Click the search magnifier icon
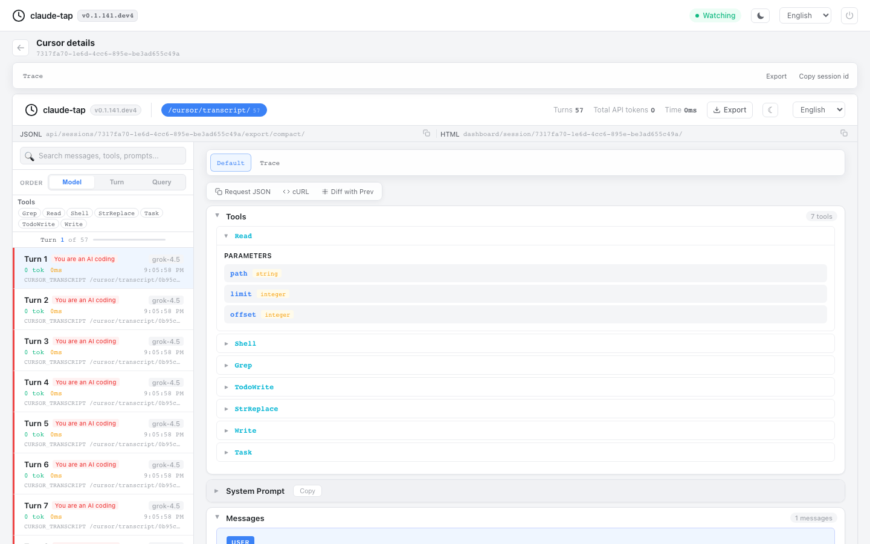The height and width of the screenshot is (544, 870). point(30,156)
